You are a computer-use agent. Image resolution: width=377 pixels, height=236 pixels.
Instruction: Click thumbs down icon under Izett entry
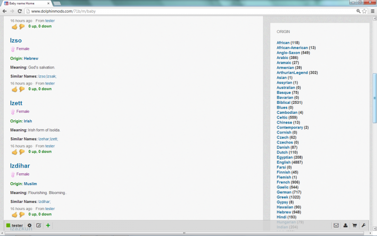[x=22, y=152]
